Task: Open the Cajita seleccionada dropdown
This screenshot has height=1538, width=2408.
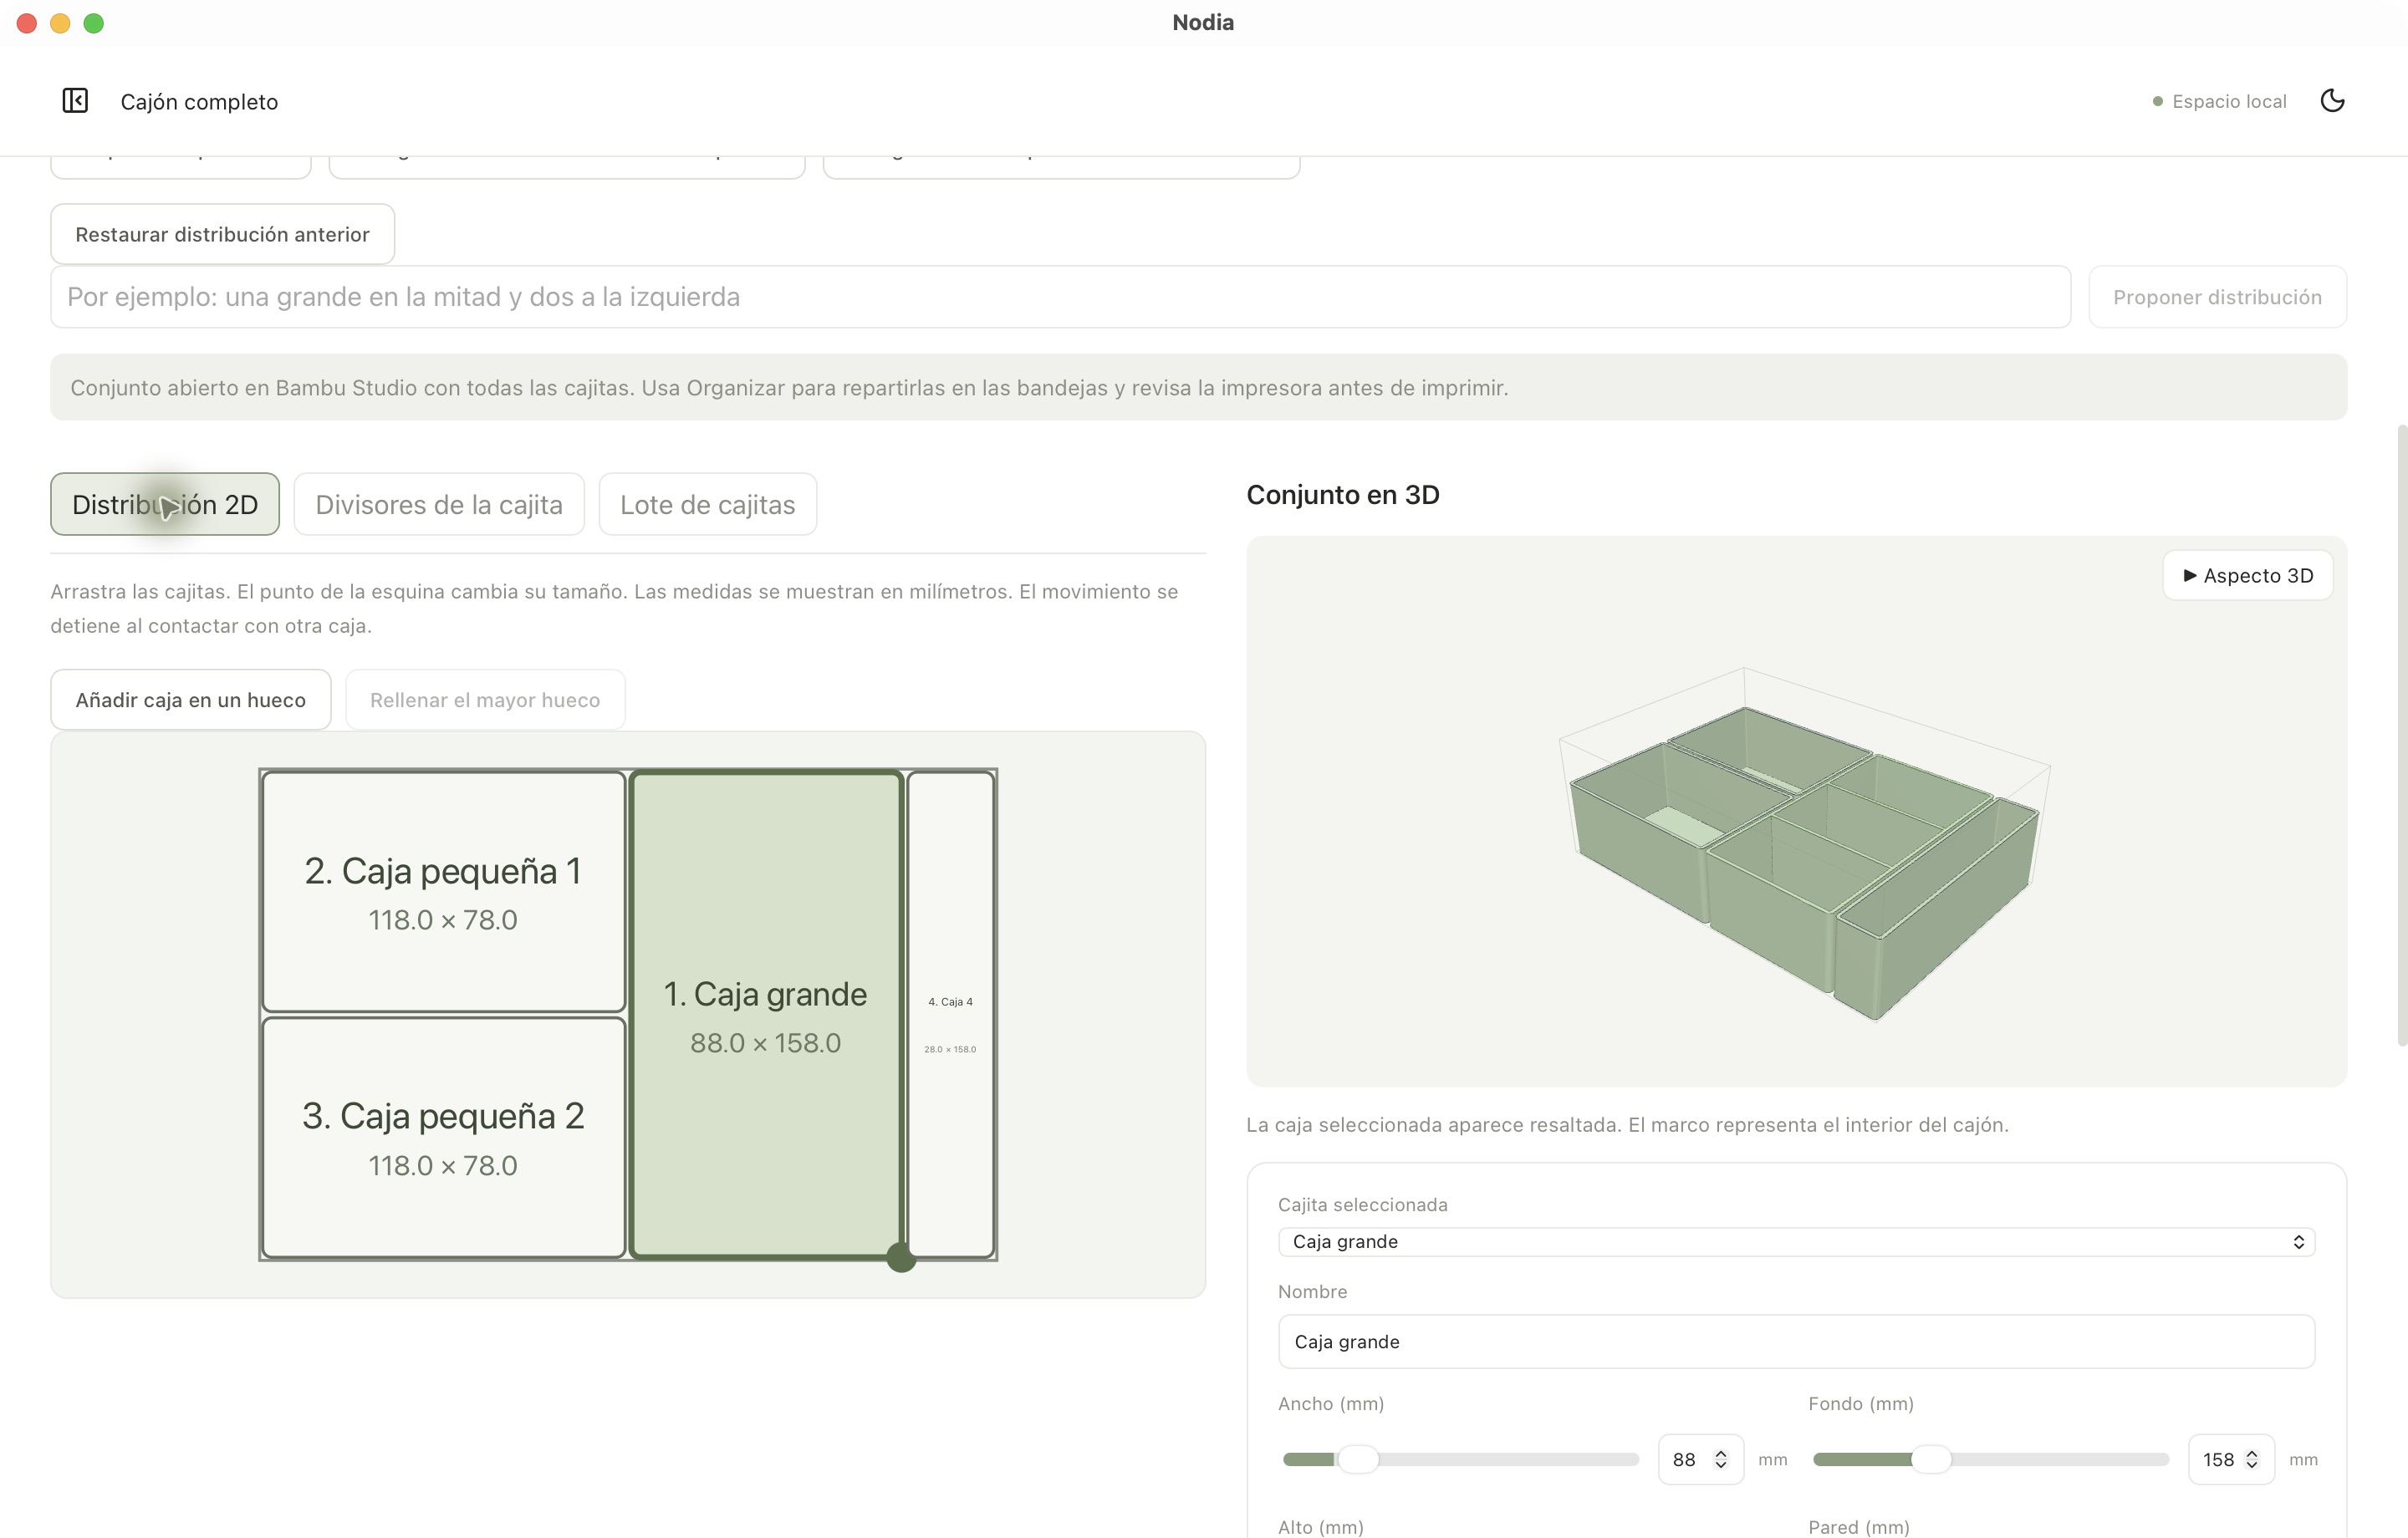Action: 1796,1241
